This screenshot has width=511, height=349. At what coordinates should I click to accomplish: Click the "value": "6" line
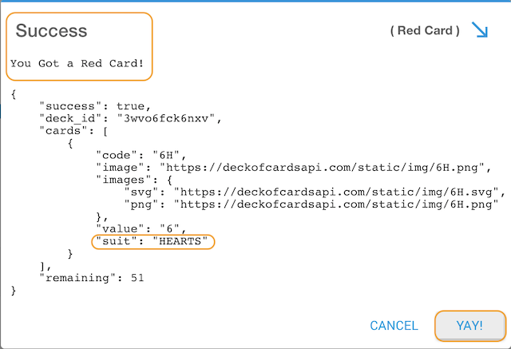tap(141, 228)
